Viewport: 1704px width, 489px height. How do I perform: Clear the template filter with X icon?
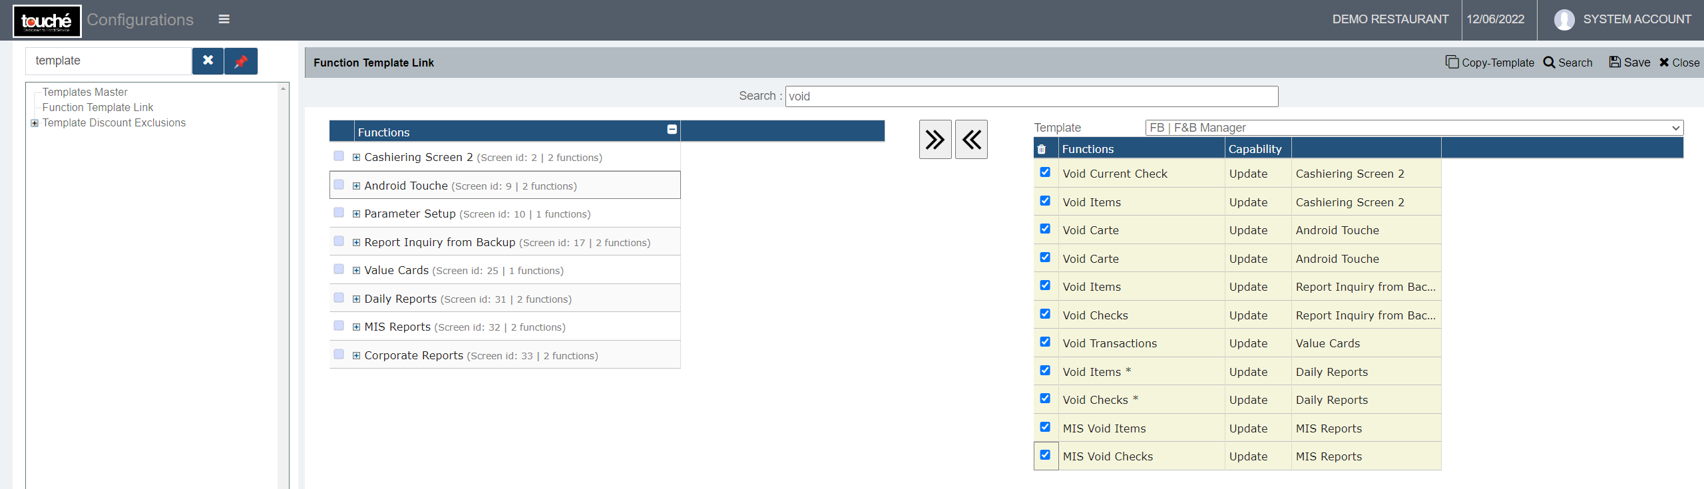click(208, 61)
